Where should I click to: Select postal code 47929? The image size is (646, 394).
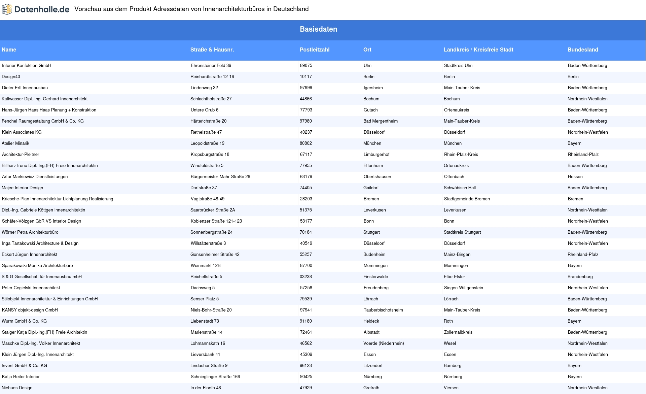306,388
